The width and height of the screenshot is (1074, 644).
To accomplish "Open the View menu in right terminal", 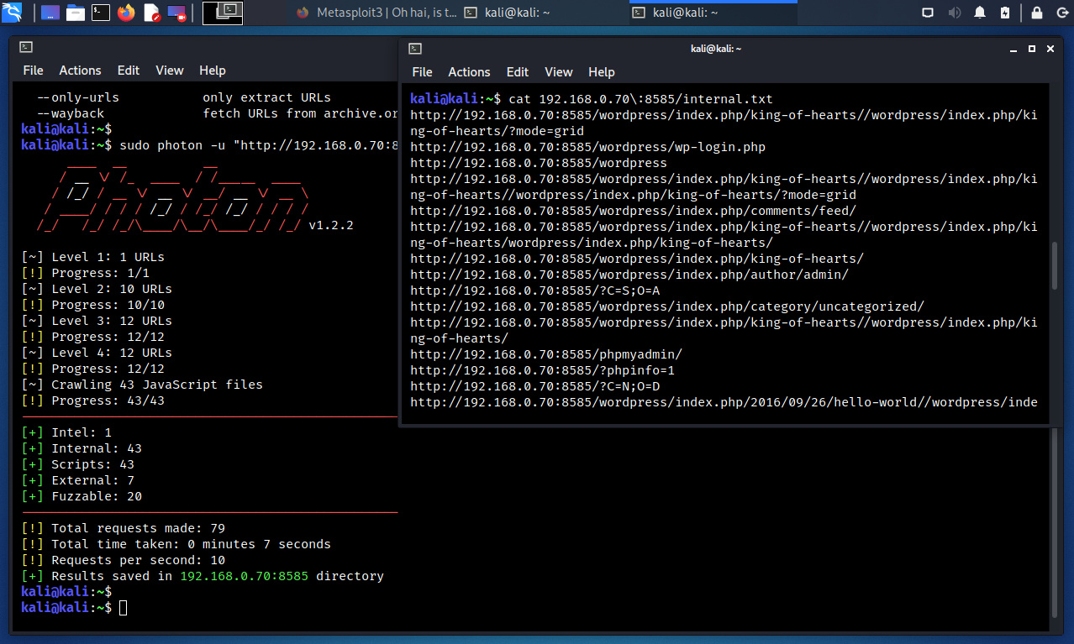I will (x=558, y=72).
